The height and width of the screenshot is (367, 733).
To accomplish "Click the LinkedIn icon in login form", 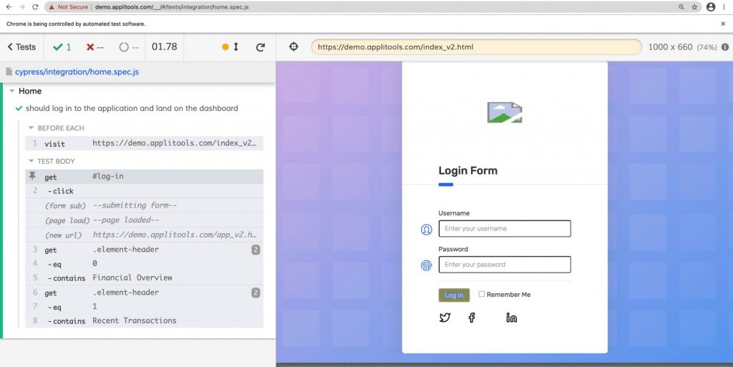I will [x=511, y=318].
